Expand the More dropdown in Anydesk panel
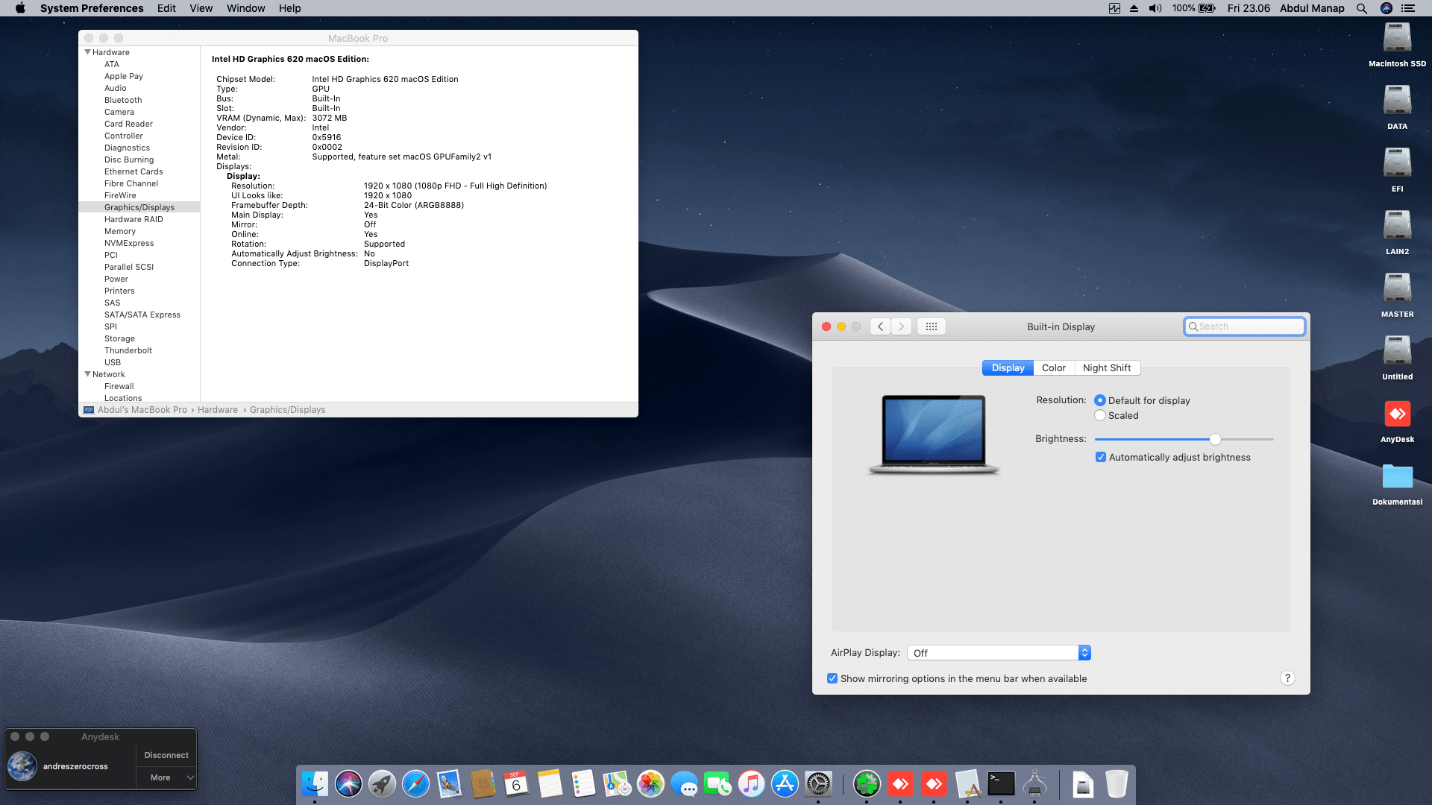The height and width of the screenshot is (805, 1432). [166, 777]
